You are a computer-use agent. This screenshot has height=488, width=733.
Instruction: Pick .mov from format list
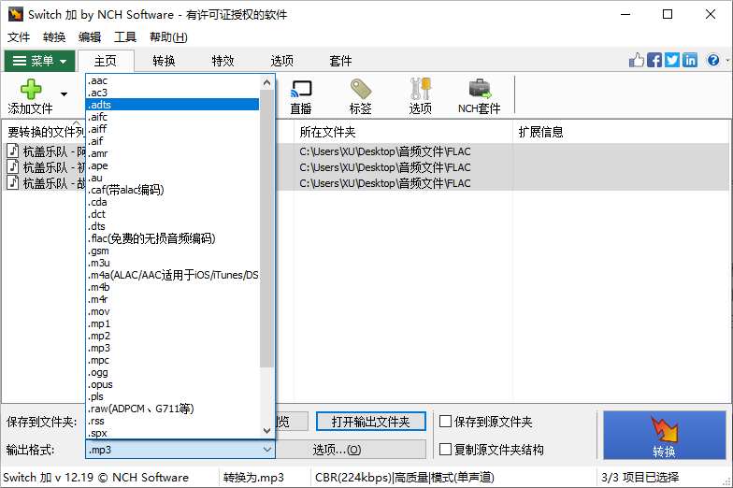point(172,311)
